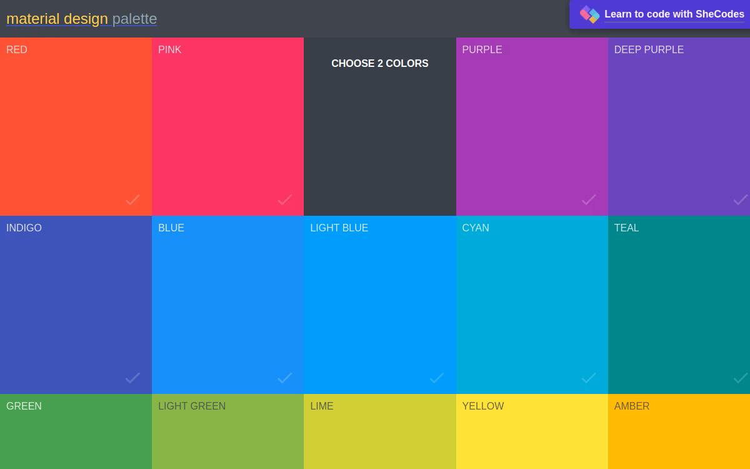
Task: Toggle the LIGHT BLUE selection checkmark
Action: pos(436,378)
